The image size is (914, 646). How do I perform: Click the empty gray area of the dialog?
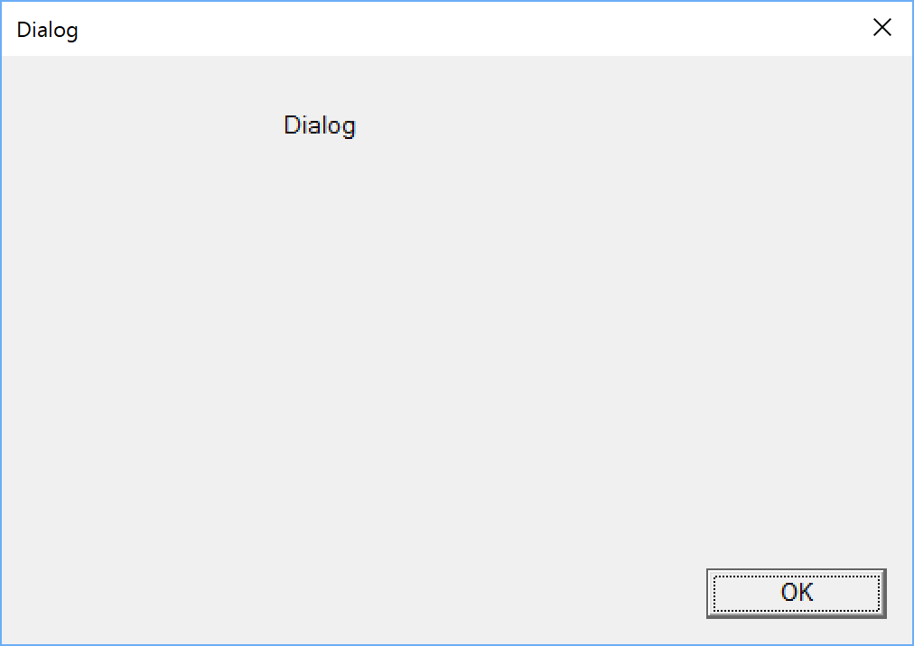408,349
